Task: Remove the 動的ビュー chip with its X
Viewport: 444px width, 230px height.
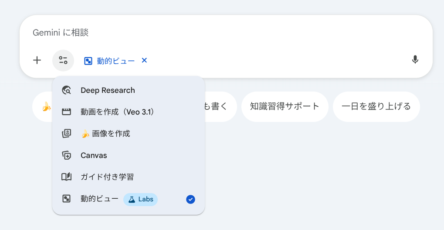Action: (145, 60)
